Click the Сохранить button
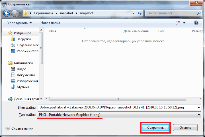The height and width of the screenshot is (137, 205). [155, 128]
